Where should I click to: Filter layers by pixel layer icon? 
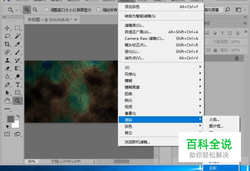(207, 33)
